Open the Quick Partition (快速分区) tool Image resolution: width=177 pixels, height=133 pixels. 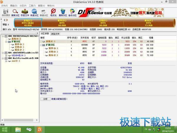(x=34, y=12)
